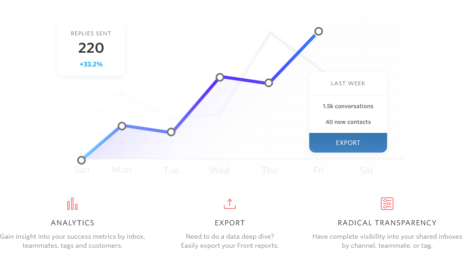
Task: Click the Radical Transparency sliders icon
Action: click(x=387, y=204)
